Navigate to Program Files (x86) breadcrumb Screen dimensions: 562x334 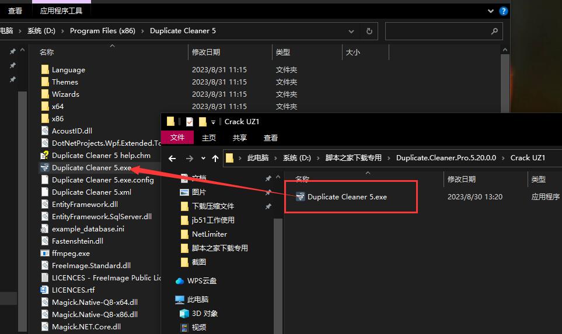point(103,31)
